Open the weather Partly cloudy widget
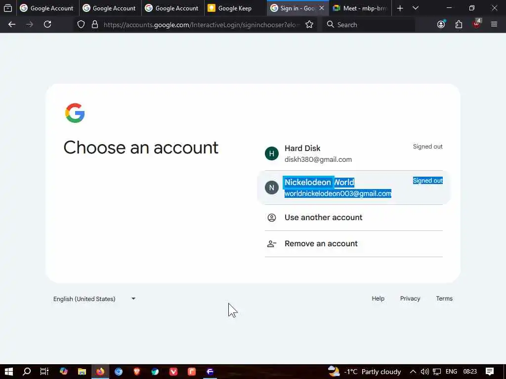The image size is (506, 379). [x=364, y=372]
